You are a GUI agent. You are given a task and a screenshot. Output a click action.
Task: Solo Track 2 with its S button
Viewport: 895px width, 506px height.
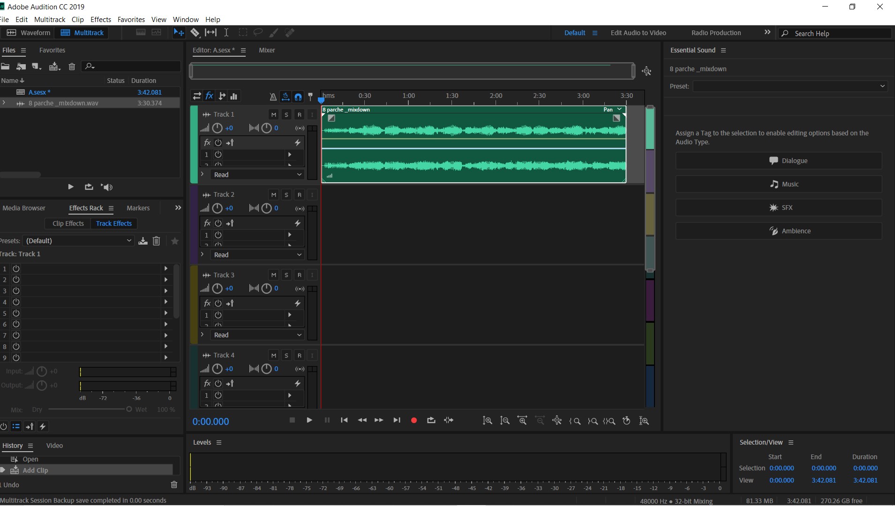click(x=286, y=194)
